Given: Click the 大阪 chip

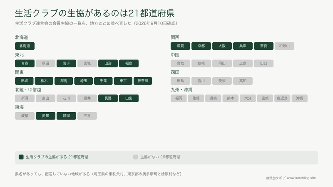Looking at the screenshot, I should (222, 46).
